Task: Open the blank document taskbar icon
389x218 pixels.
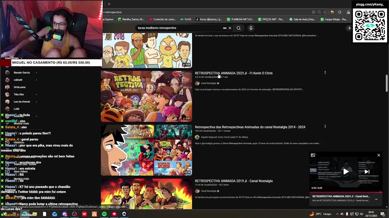Action: [x=44, y=214]
